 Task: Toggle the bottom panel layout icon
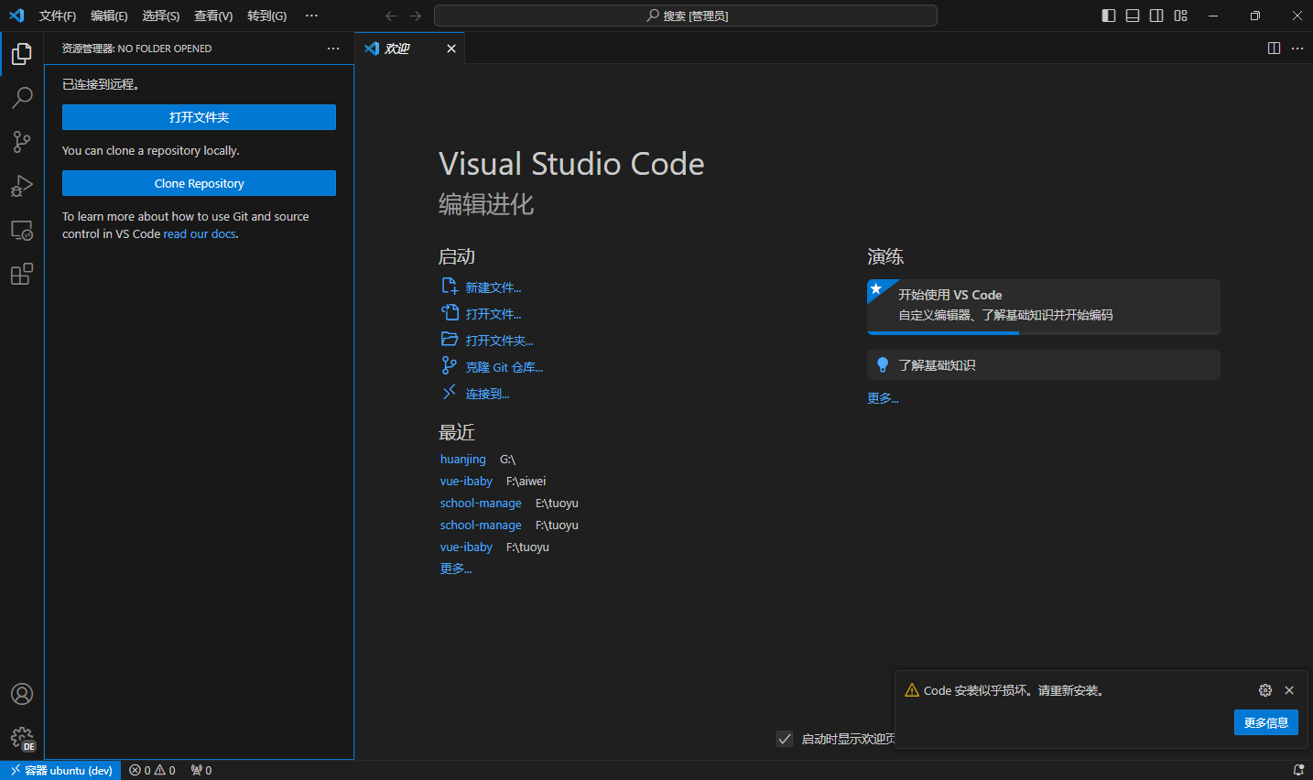tap(1133, 16)
